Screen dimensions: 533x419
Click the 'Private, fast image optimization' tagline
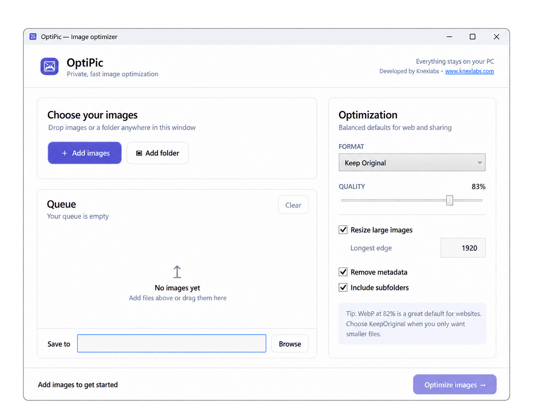113,74
